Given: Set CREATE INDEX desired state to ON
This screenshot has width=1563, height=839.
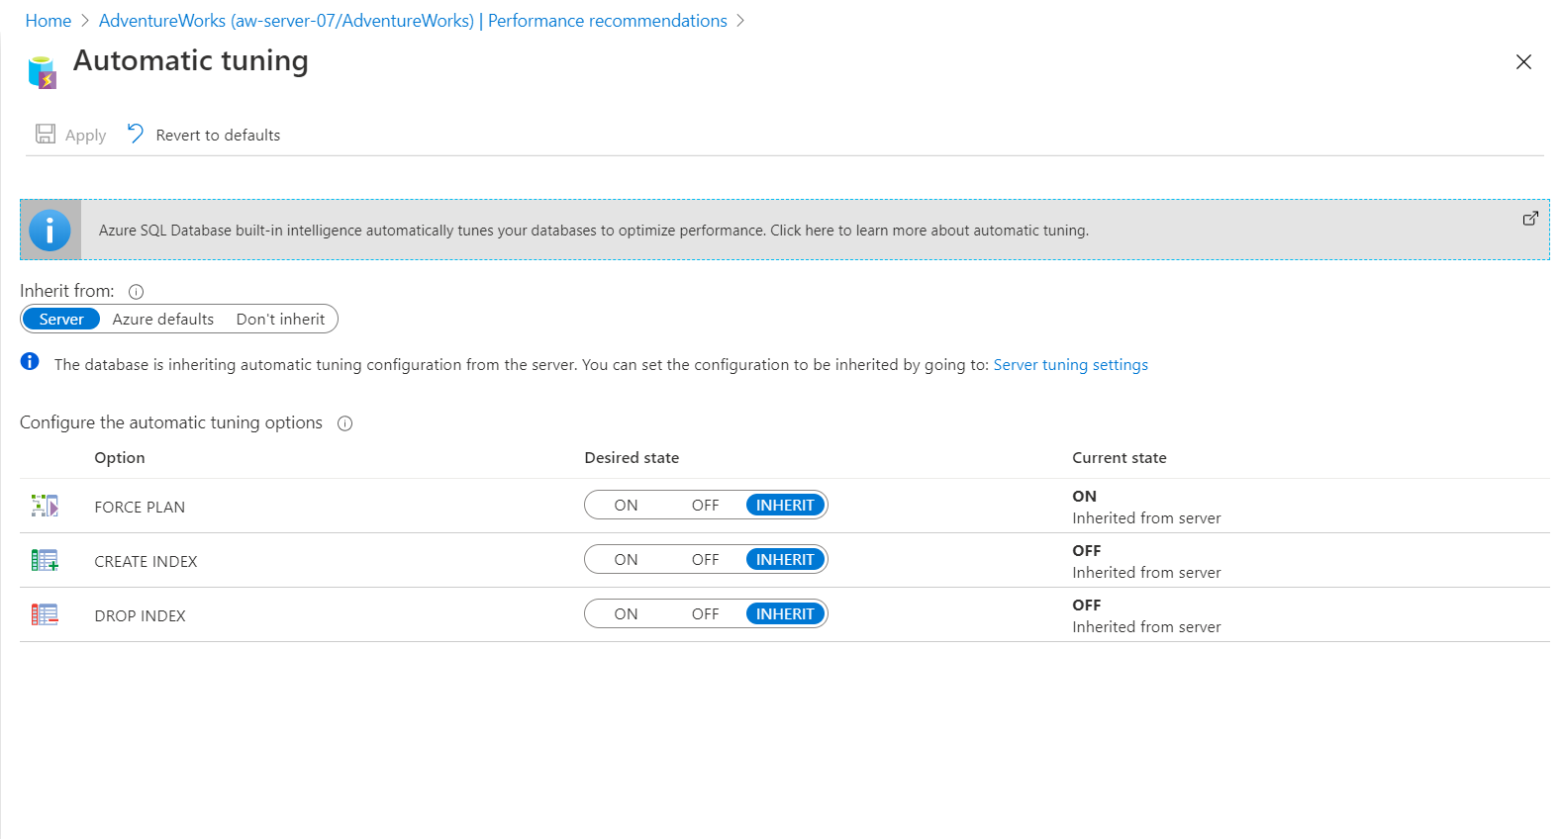Looking at the screenshot, I should [x=626, y=559].
